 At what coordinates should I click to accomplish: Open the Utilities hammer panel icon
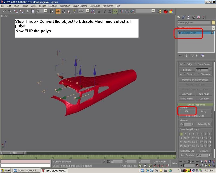pos(203,17)
